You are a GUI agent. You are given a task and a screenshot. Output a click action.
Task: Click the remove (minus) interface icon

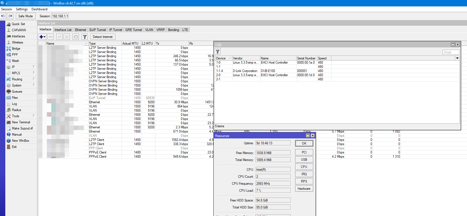(51, 37)
